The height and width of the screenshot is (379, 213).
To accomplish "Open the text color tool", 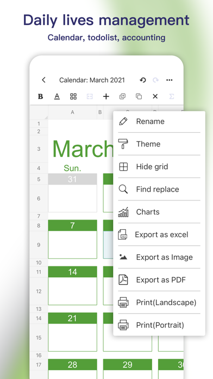I will (57, 96).
